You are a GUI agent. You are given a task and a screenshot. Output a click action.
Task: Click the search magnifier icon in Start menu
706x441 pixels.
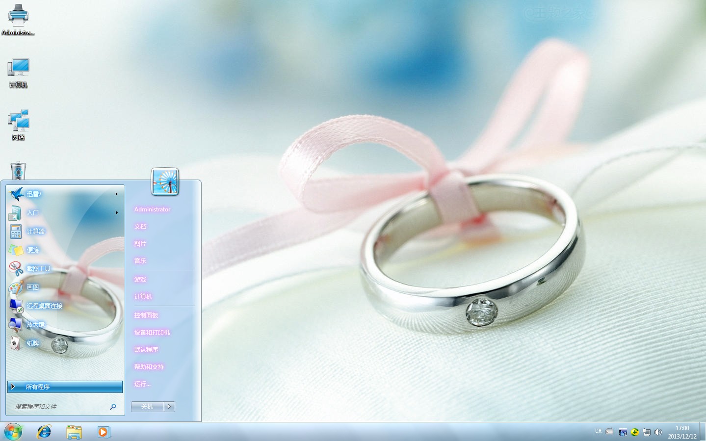(x=113, y=407)
